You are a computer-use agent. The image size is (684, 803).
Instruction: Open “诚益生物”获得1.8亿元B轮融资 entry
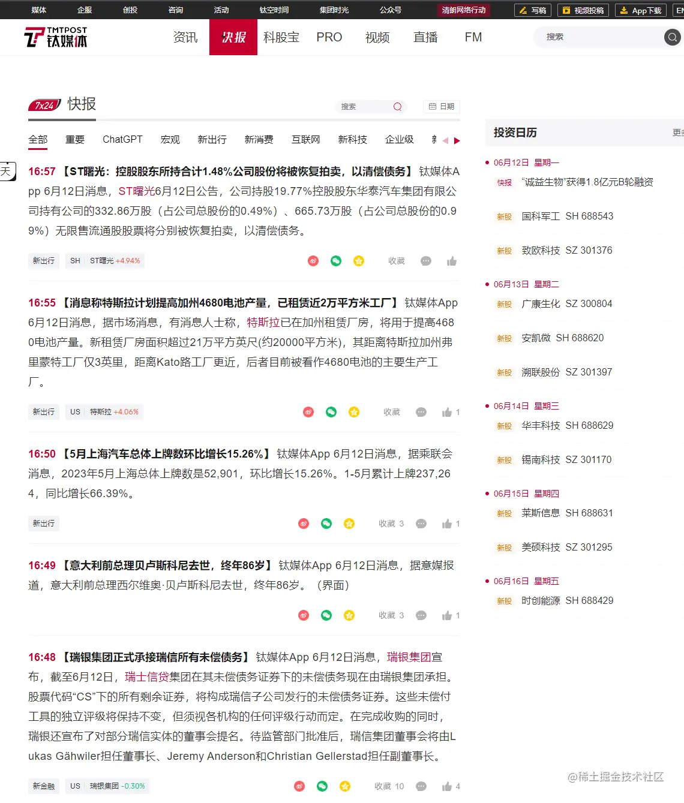[587, 182]
